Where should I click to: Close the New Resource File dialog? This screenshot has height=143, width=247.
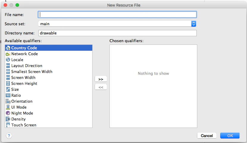point(5,5)
